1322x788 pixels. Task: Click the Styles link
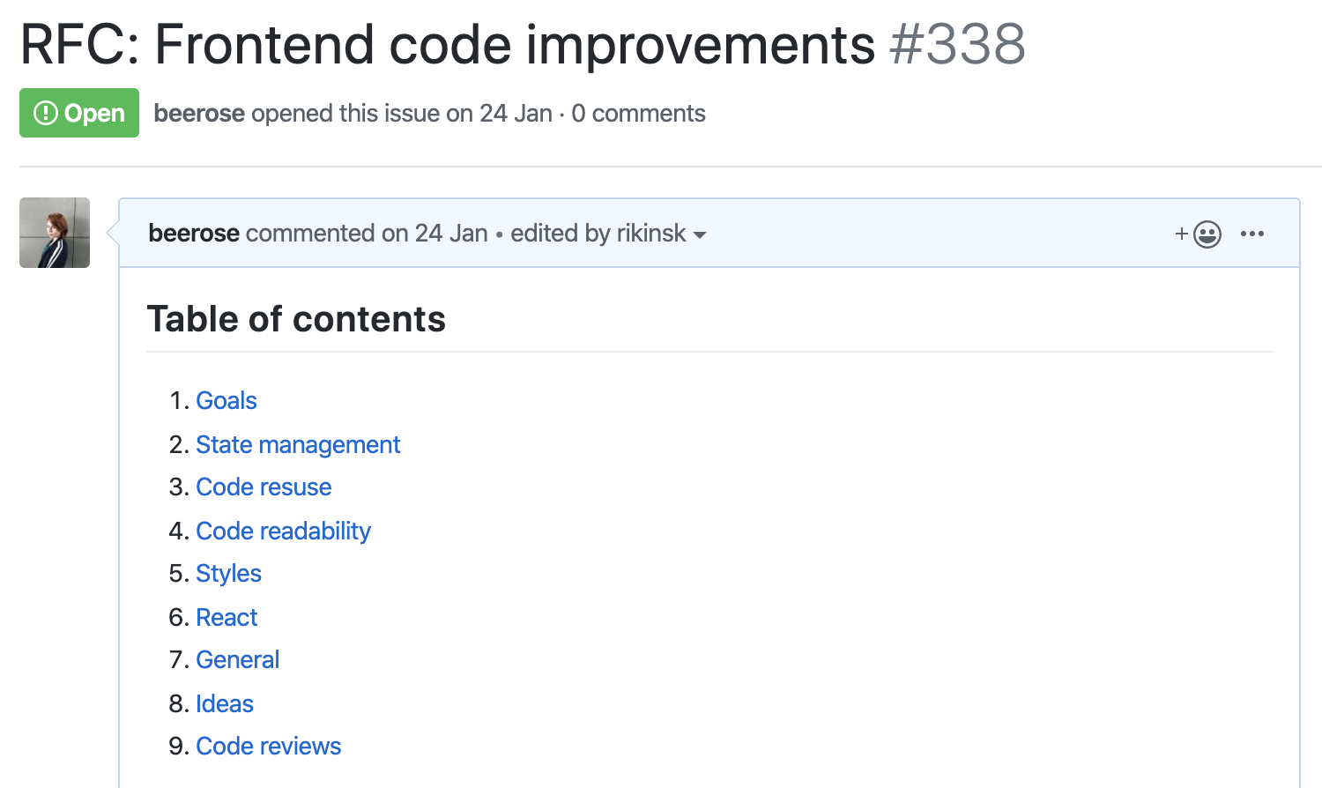228,574
